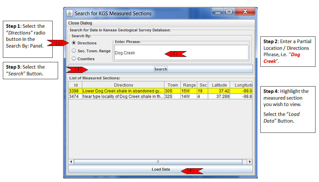Click the Search button
The height and width of the screenshot is (182, 319).
[x=160, y=69]
